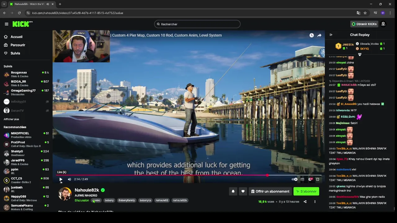This screenshot has height=223, width=397.
Task: Select the nahoule82k tag
Action: point(180,200)
